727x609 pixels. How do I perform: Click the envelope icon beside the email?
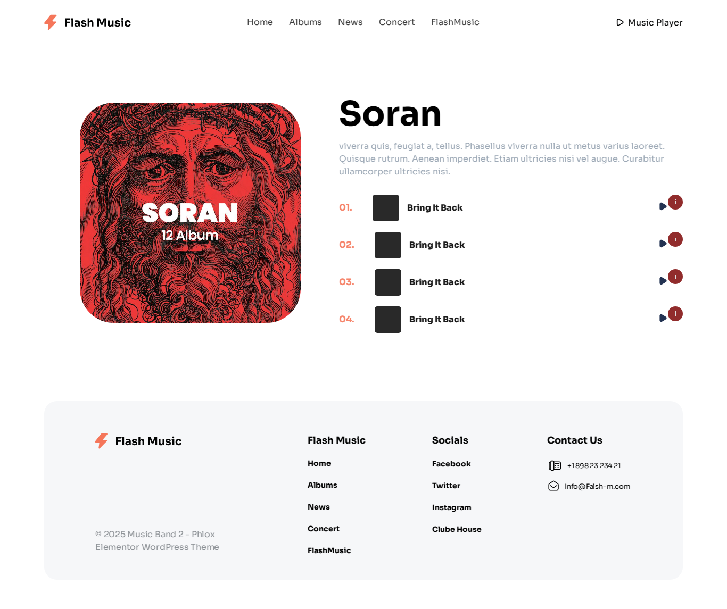553,486
